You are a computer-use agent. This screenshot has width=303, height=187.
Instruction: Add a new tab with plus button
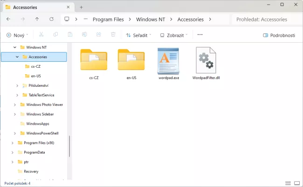pyautogui.click(x=82, y=7)
